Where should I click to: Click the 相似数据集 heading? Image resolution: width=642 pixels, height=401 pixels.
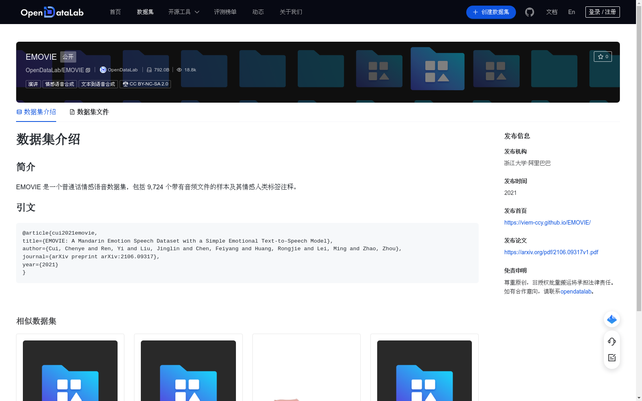[36, 321]
